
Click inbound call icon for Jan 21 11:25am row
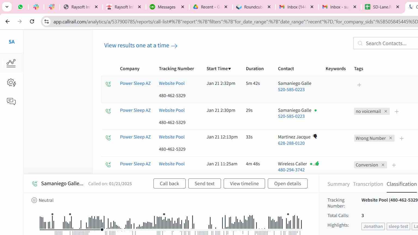pos(108,165)
